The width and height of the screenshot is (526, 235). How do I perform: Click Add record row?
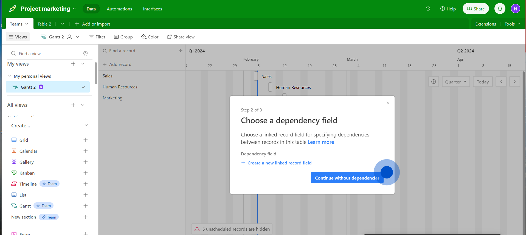pyautogui.click(x=117, y=64)
